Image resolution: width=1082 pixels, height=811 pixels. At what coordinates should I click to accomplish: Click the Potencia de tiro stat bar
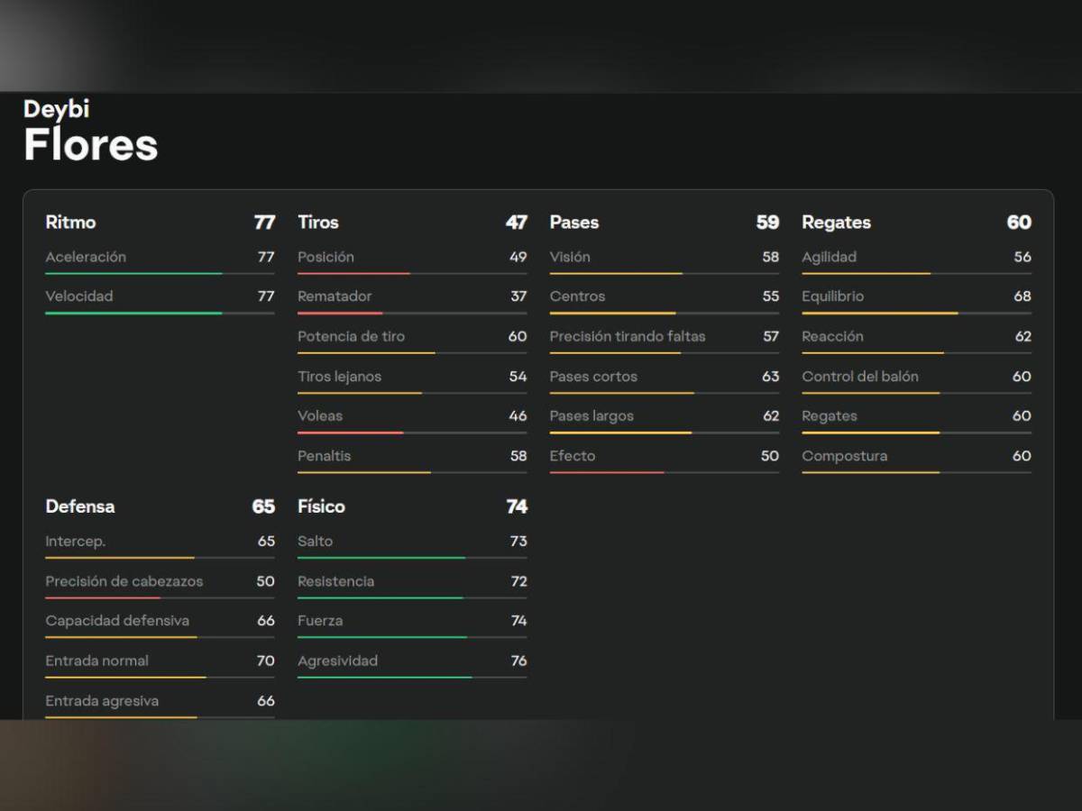[366, 353]
